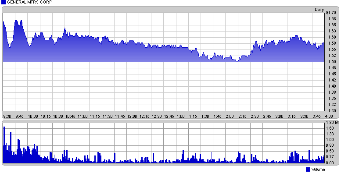341x173 pixels.
Task: Click the Daily label above the price axis
Action: coord(319,10)
